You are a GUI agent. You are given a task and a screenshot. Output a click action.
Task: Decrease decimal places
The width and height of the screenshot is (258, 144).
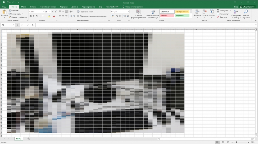click(128, 16)
